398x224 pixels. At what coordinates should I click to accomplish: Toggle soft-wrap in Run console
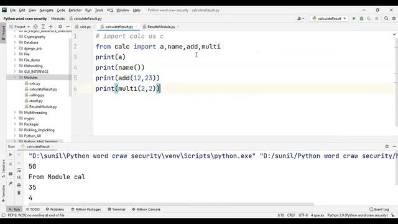click(x=19, y=170)
